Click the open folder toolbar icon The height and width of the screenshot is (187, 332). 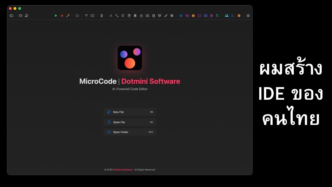tap(21, 16)
